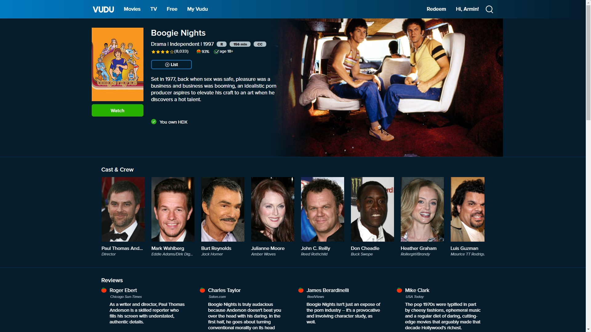Screen dimensions: 591x332
Task: Expand the Hi, Armin! account menu
Action: pyautogui.click(x=467, y=9)
